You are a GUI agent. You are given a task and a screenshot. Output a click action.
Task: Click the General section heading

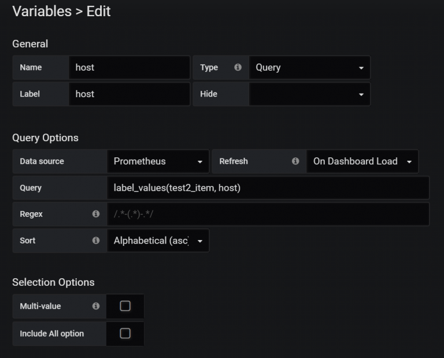(30, 44)
